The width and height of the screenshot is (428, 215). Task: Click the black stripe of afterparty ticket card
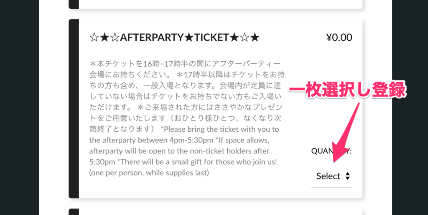pyautogui.click(x=74, y=109)
